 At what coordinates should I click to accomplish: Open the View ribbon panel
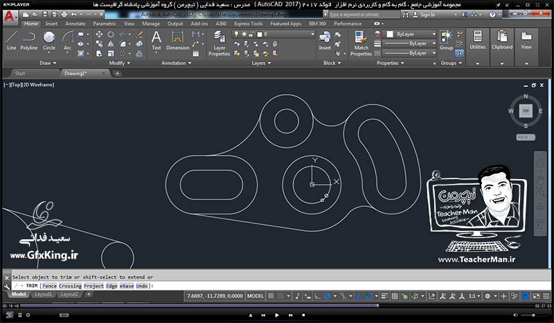coord(526,39)
